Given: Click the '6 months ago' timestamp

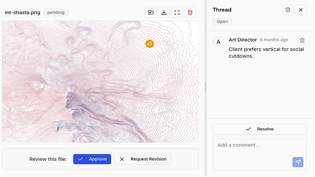Looking at the screenshot, I should [274, 40].
